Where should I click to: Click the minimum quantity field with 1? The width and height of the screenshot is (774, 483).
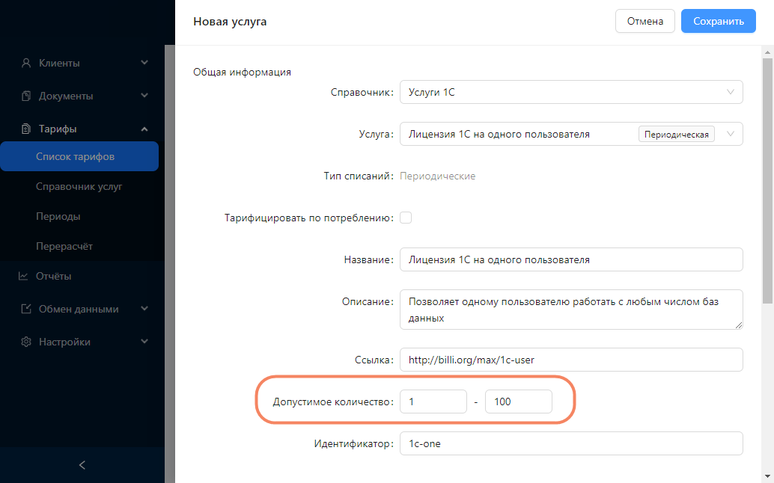(433, 402)
